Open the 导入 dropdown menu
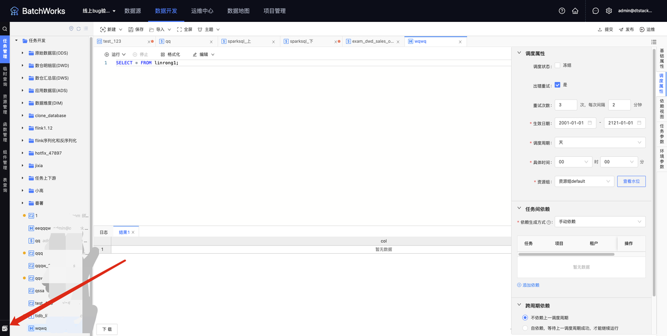Viewport: 667px width, 336px height. coord(160,29)
